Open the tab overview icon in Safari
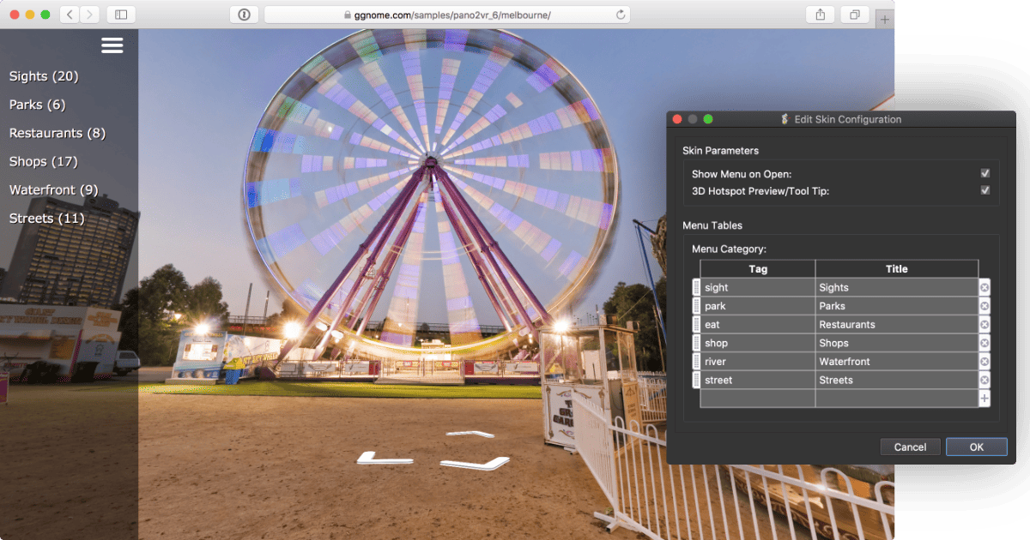This screenshot has width=1030, height=540. tap(853, 15)
